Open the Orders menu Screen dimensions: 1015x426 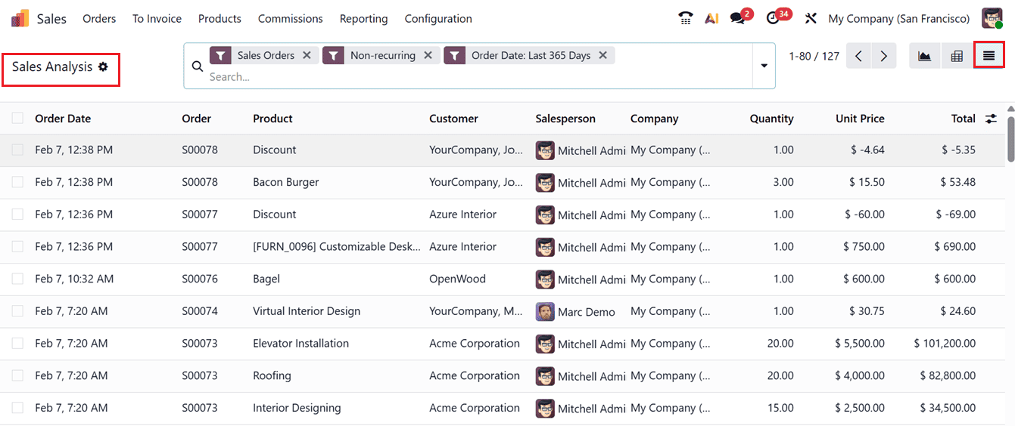[99, 18]
